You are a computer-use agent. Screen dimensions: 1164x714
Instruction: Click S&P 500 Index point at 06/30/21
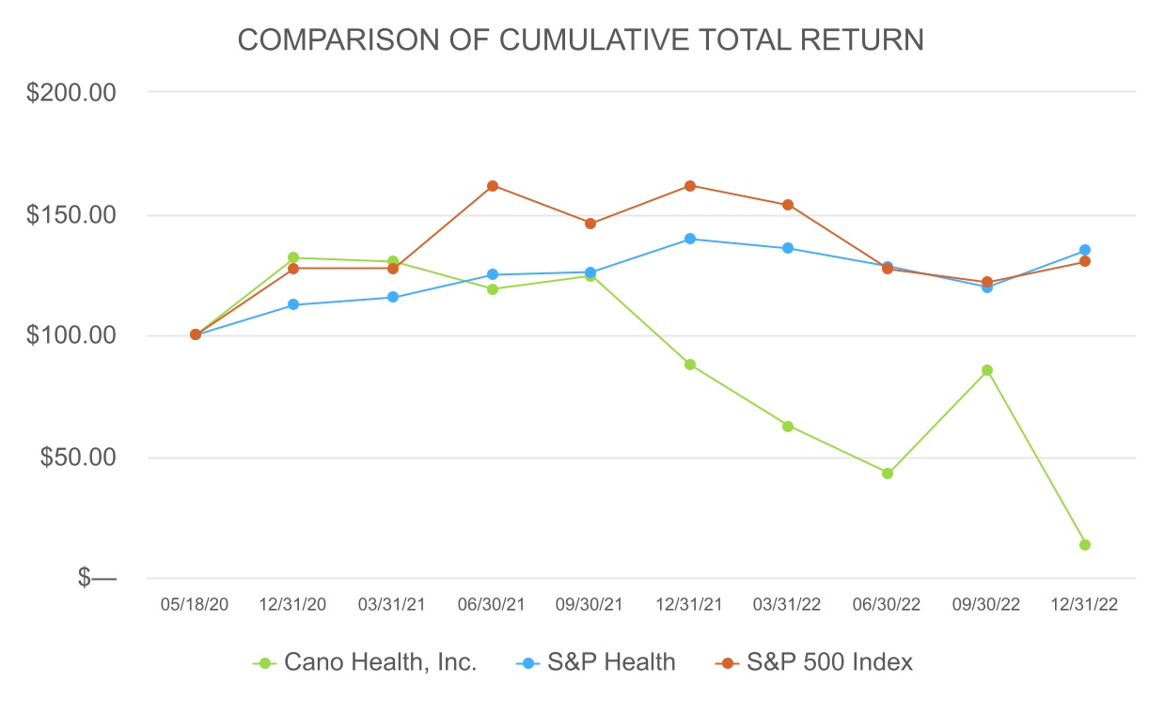(493, 186)
